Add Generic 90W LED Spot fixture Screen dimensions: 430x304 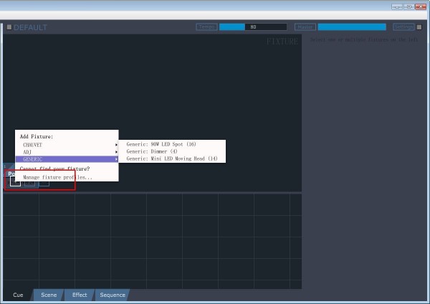coord(172,144)
